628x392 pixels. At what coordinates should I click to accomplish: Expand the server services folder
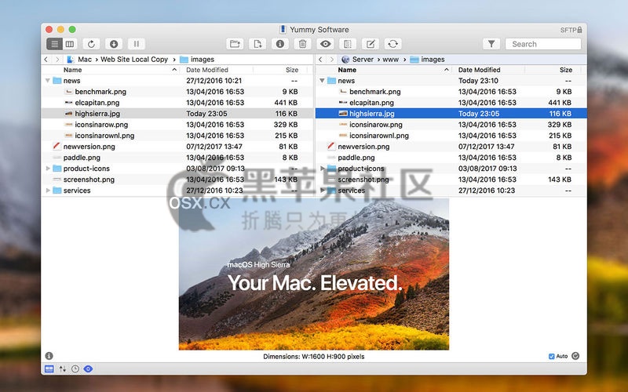point(323,191)
